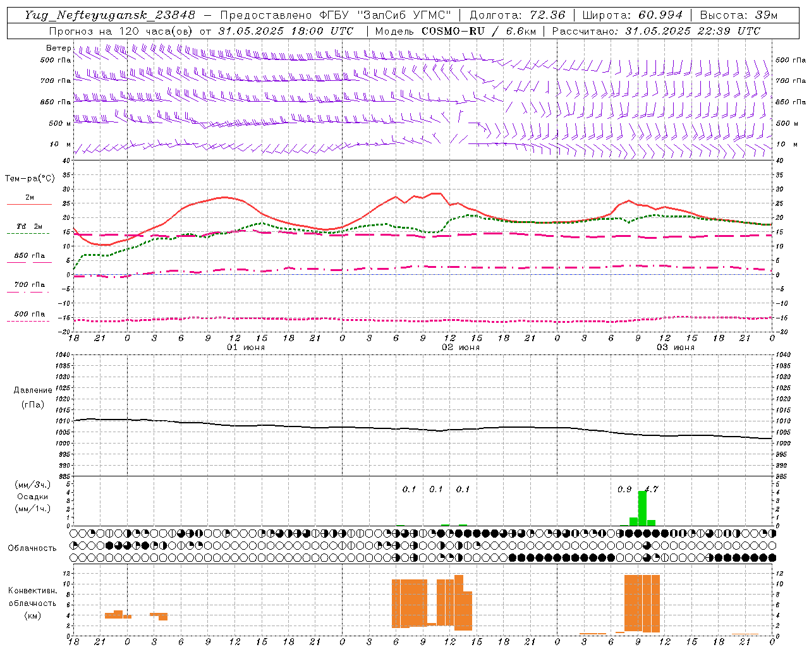The width and height of the screenshot is (809, 647).
Task: Select the latitude value Широта: 60.994
Action: click(632, 15)
